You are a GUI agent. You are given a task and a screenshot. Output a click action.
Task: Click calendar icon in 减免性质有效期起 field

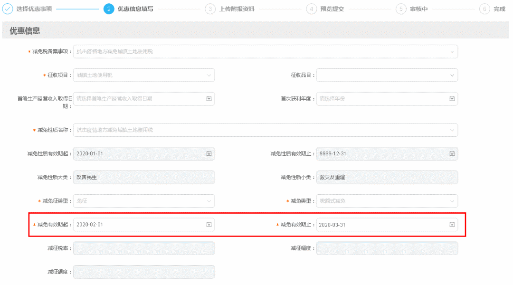[209, 153]
